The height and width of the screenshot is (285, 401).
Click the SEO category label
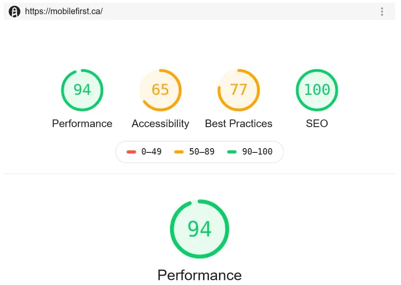click(317, 124)
